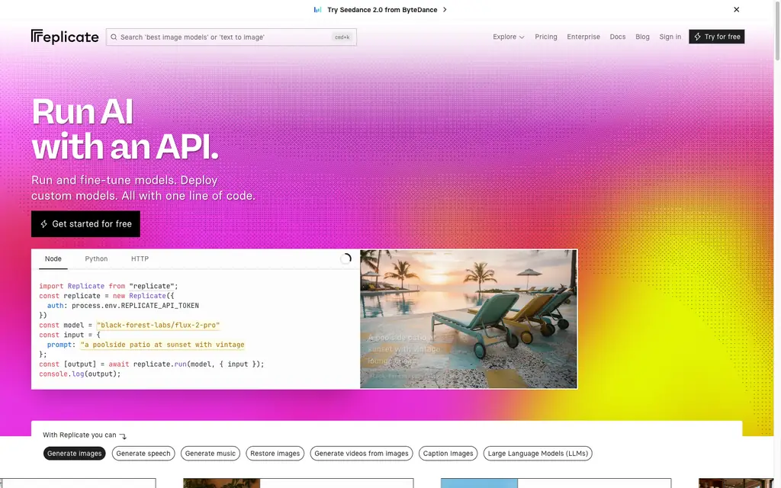Viewport: 781px width, 488px height.
Task: Visit the Blog
Action: 642,37
